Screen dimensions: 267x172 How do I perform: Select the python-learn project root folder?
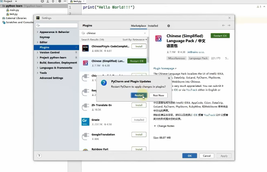(x=14, y=6)
